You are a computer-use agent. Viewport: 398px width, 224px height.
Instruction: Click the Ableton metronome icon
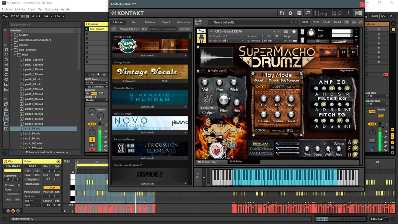(47, 16)
